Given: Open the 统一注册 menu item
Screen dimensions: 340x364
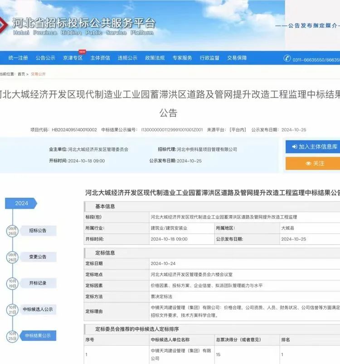Looking at the screenshot, I should (x=18, y=58).
